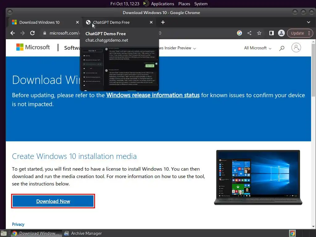Click the date and time clock

point(125,4)
